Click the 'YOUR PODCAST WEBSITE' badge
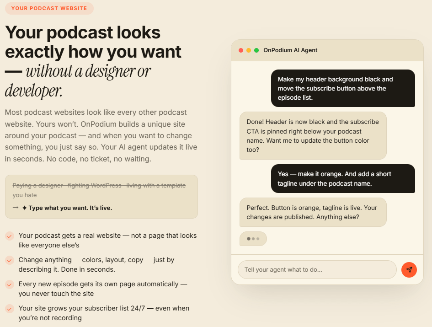 [x=49, y=8]
